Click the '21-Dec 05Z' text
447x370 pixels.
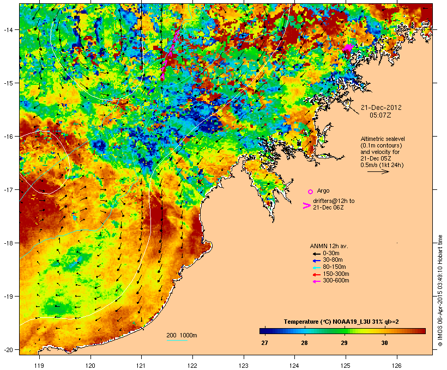376,158
